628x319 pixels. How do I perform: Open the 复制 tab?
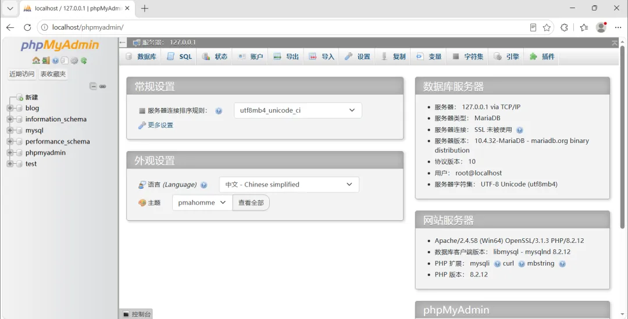click(x=393, y=56)
